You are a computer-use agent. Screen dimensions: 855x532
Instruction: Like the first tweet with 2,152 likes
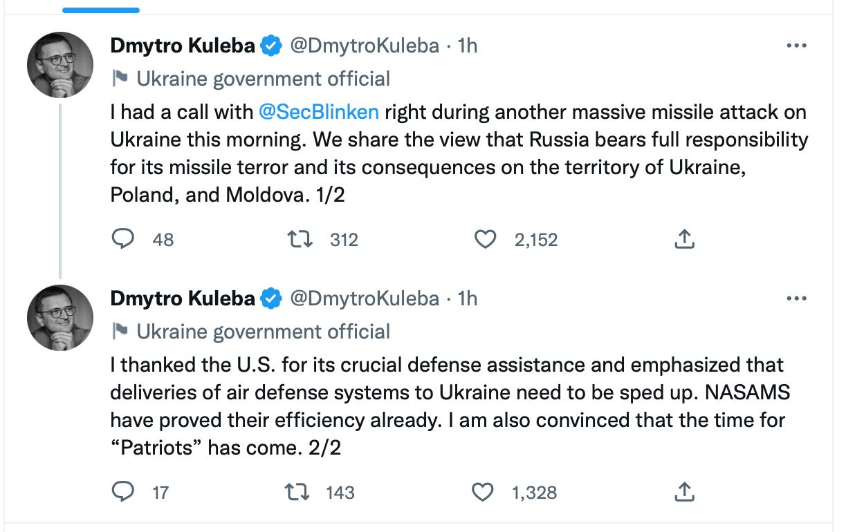[486, 239]
